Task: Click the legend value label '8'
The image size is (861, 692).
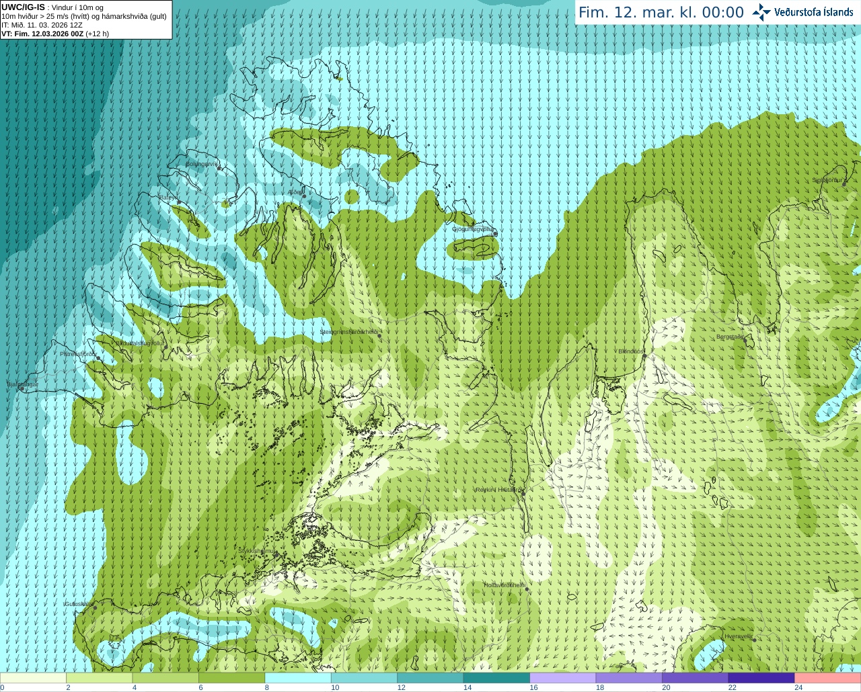Action: 267,687
